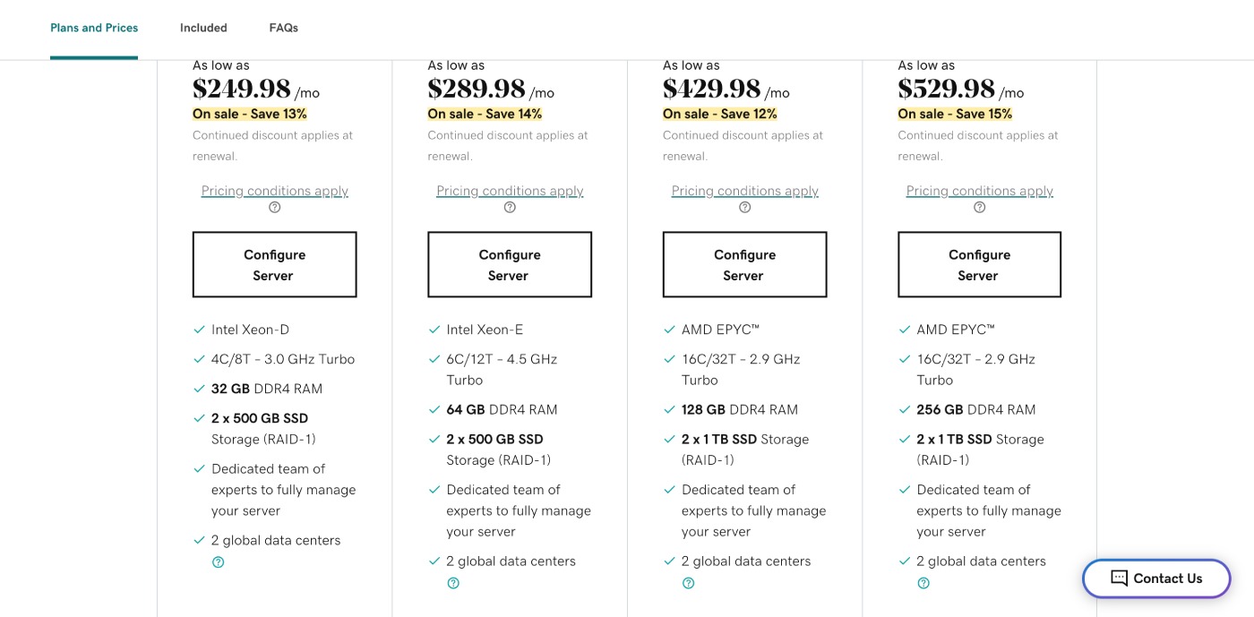1254x617 pixels.
Task: Open pricing conditions help icon under $249.98 plan
Action: pos(274,207)
